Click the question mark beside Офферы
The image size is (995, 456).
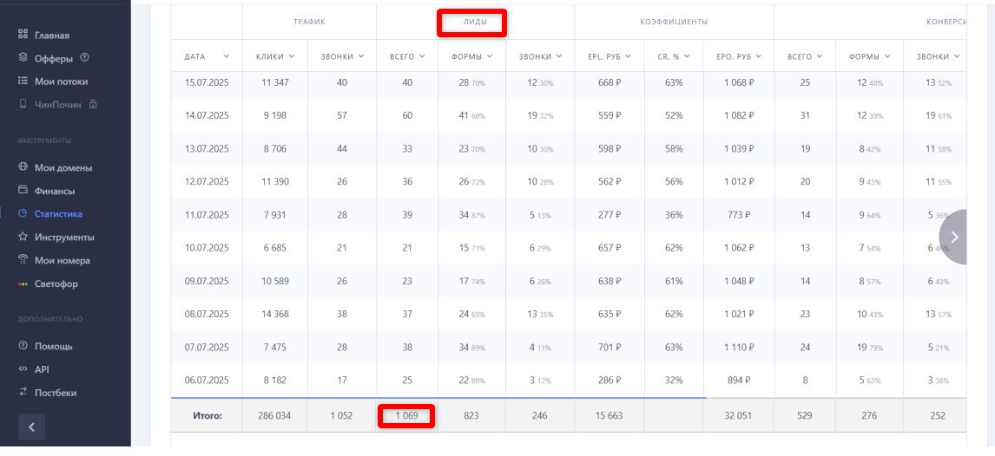(x=84, y=58)
